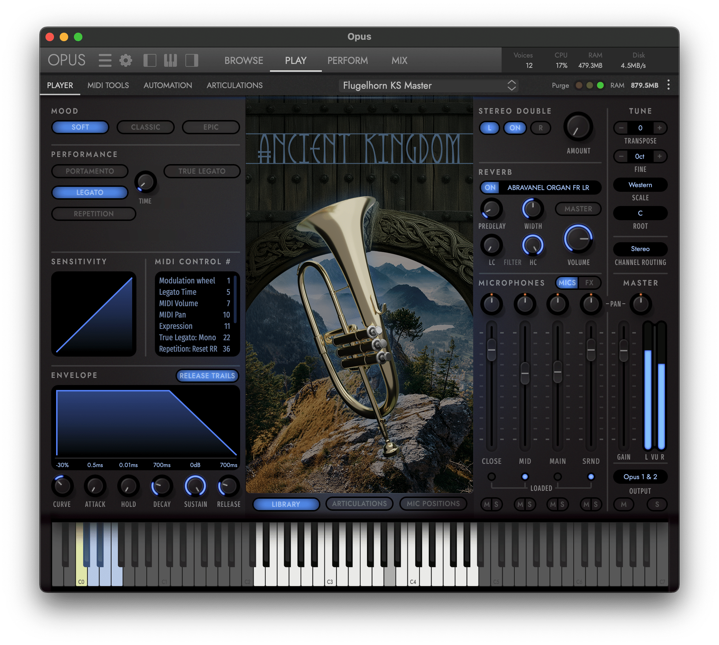Open the three-dot instrument options menu

click(669, 85)
